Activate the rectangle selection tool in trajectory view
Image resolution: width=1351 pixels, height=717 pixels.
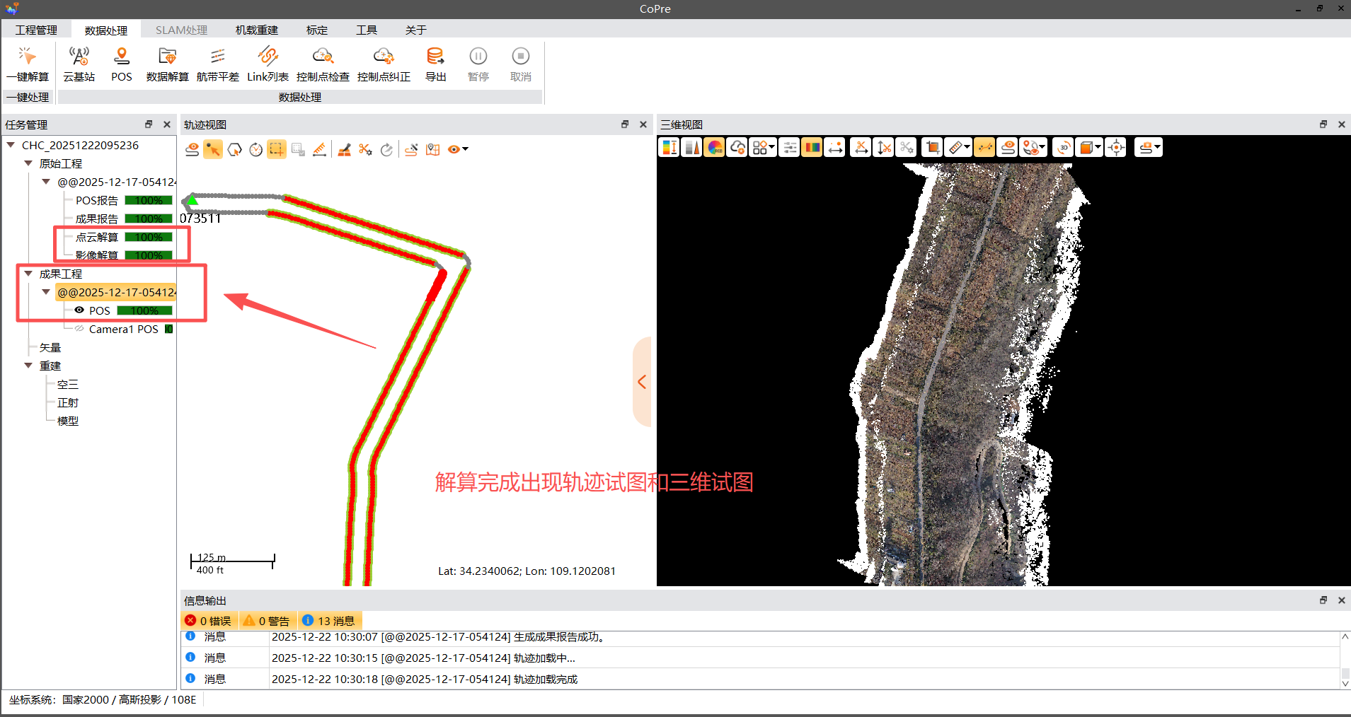point(277,149)
